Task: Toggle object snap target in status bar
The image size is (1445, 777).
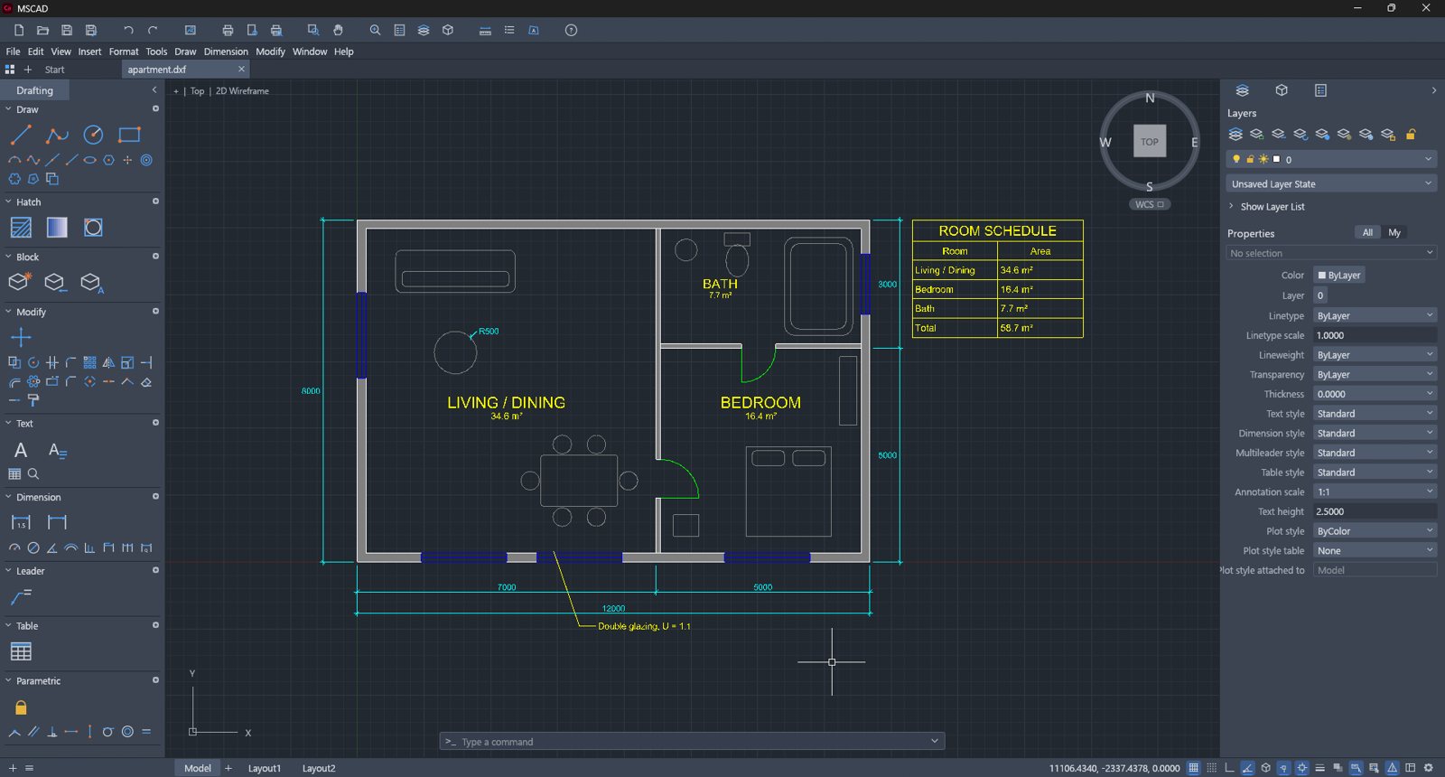Action: click(1301, 768)
